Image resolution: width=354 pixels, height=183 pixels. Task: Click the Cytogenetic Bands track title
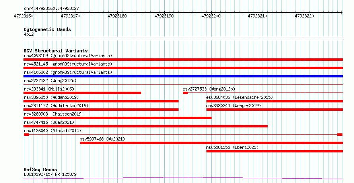point(47,29)
